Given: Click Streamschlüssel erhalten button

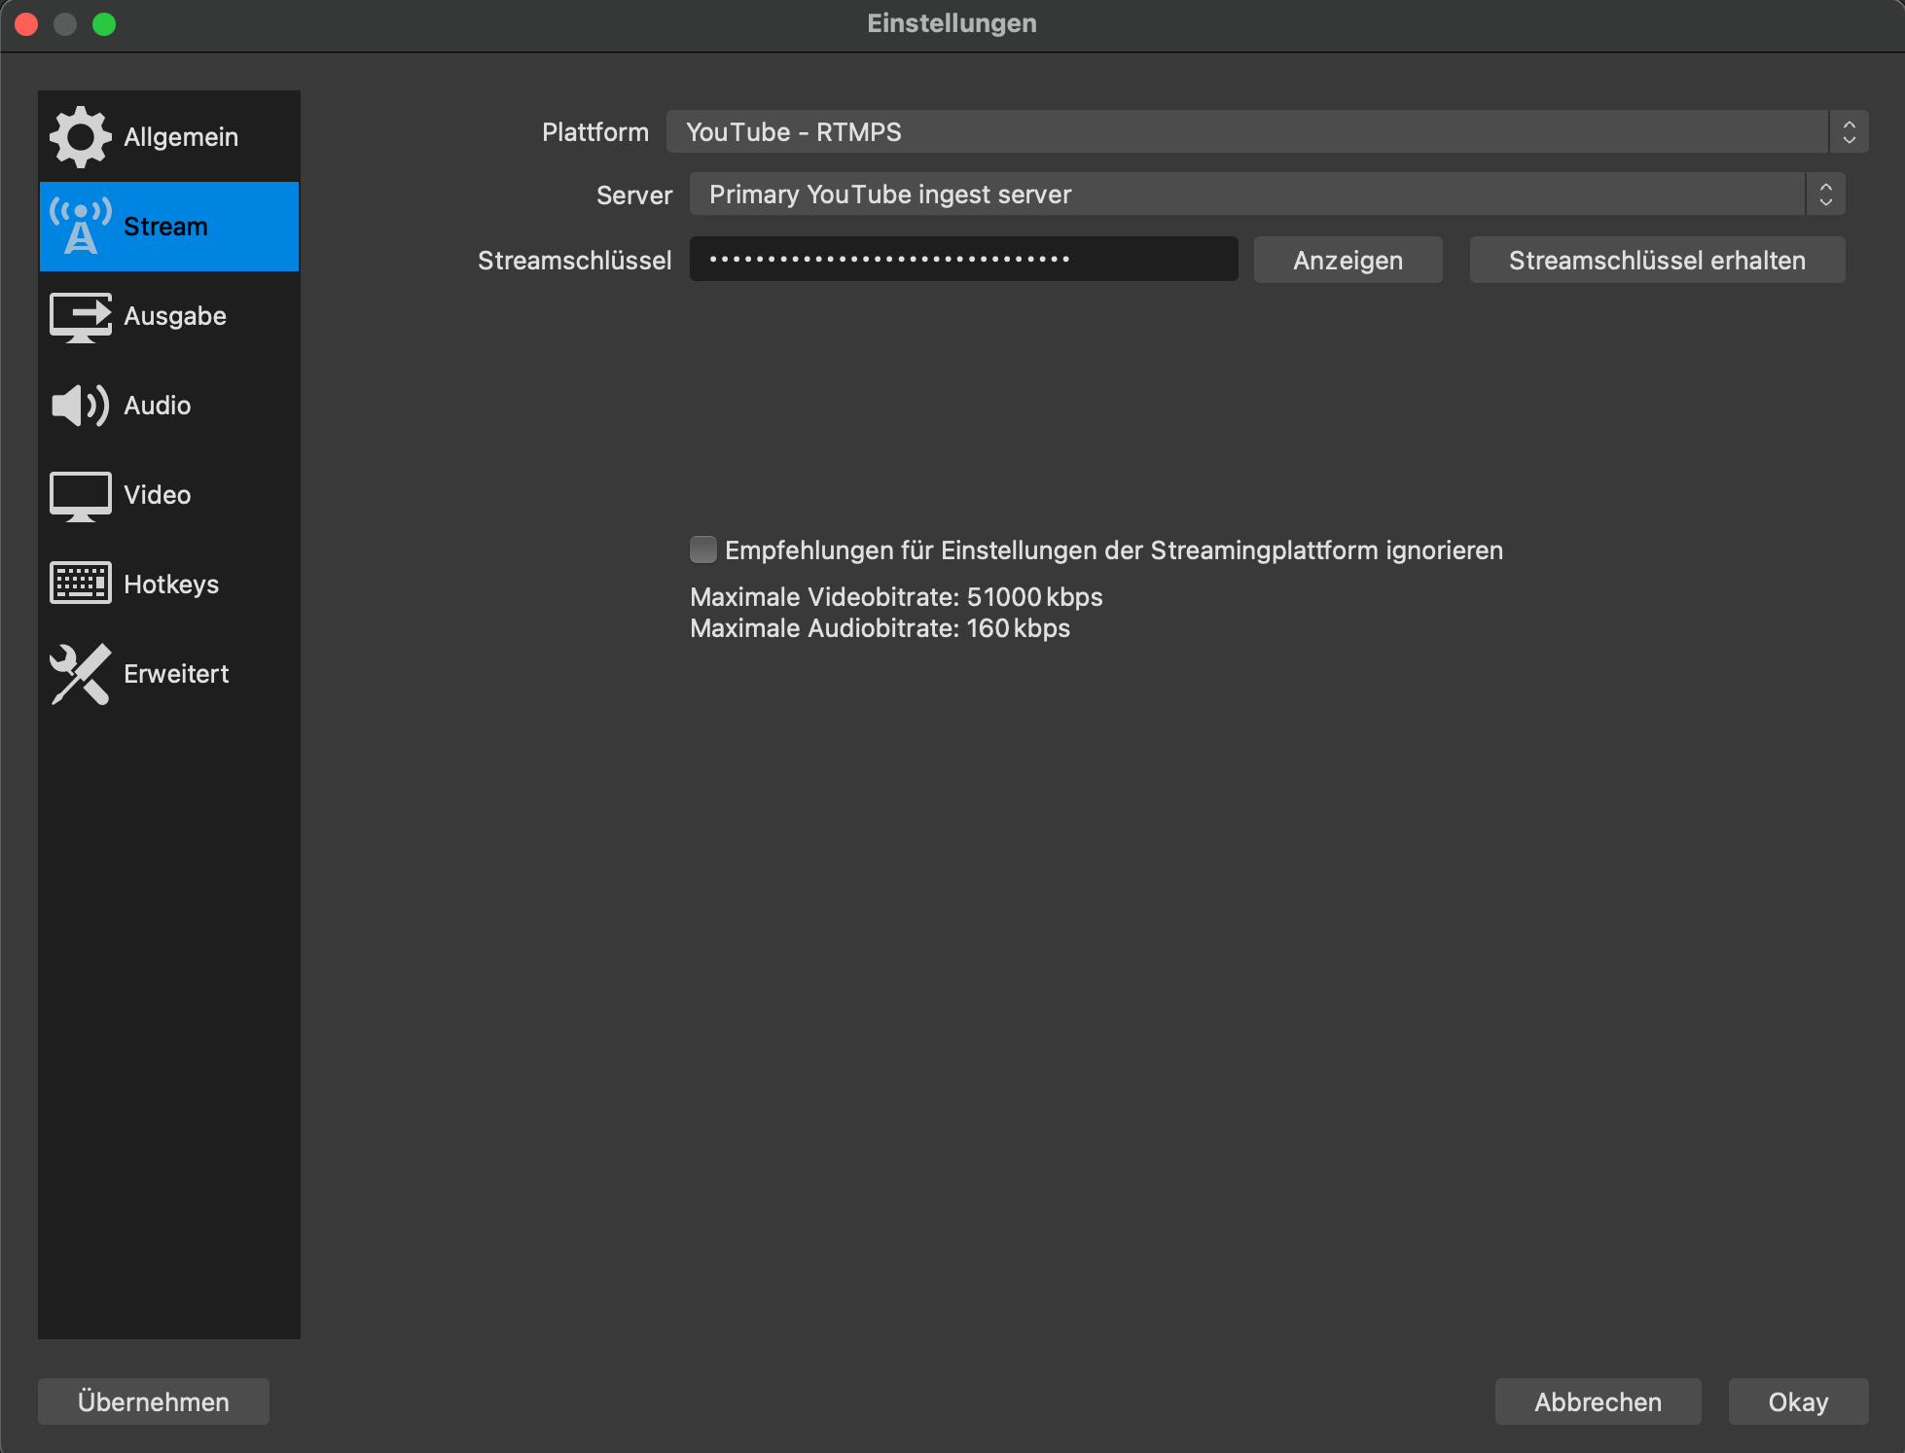Looking at the screenshot, I should (x=1656, y=261).
